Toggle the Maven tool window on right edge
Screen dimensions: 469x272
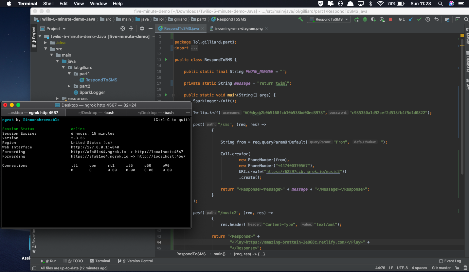[467, 38]
